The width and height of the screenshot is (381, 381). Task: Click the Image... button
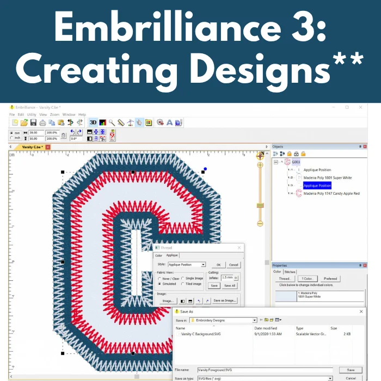[x=168, y=301]
